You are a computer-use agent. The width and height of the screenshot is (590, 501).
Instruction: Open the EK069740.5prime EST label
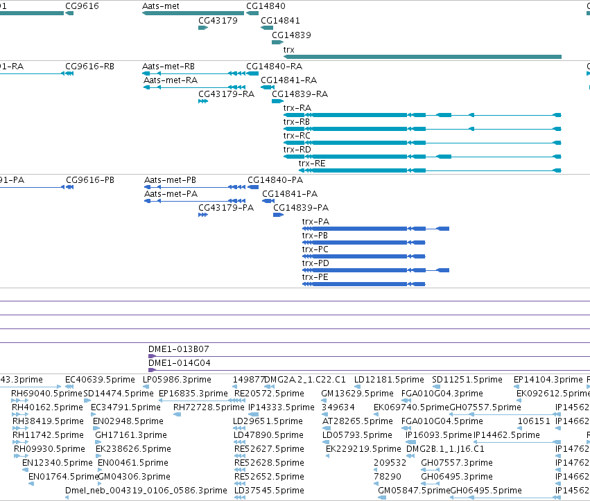point(411,407)
